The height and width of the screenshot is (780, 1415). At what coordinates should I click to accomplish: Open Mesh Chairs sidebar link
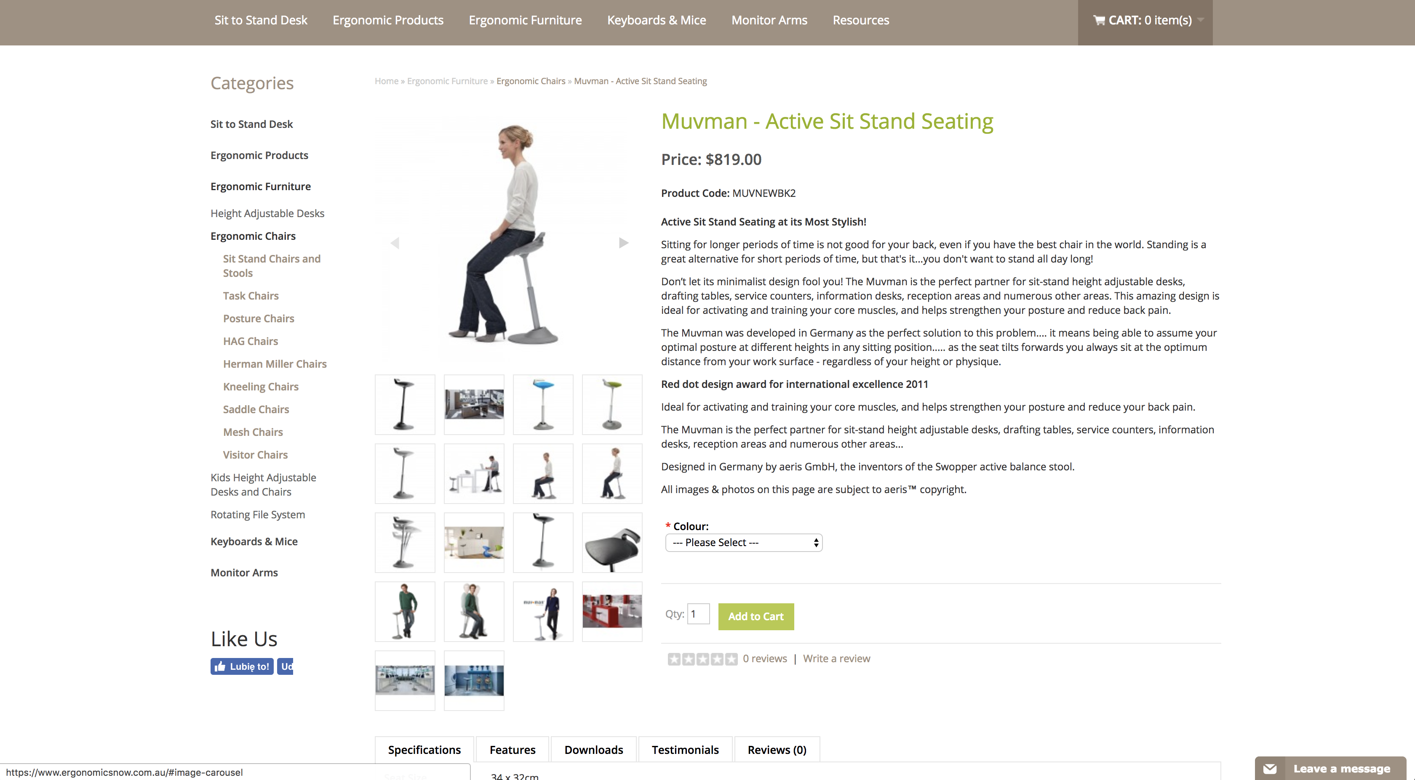(253, 432)
